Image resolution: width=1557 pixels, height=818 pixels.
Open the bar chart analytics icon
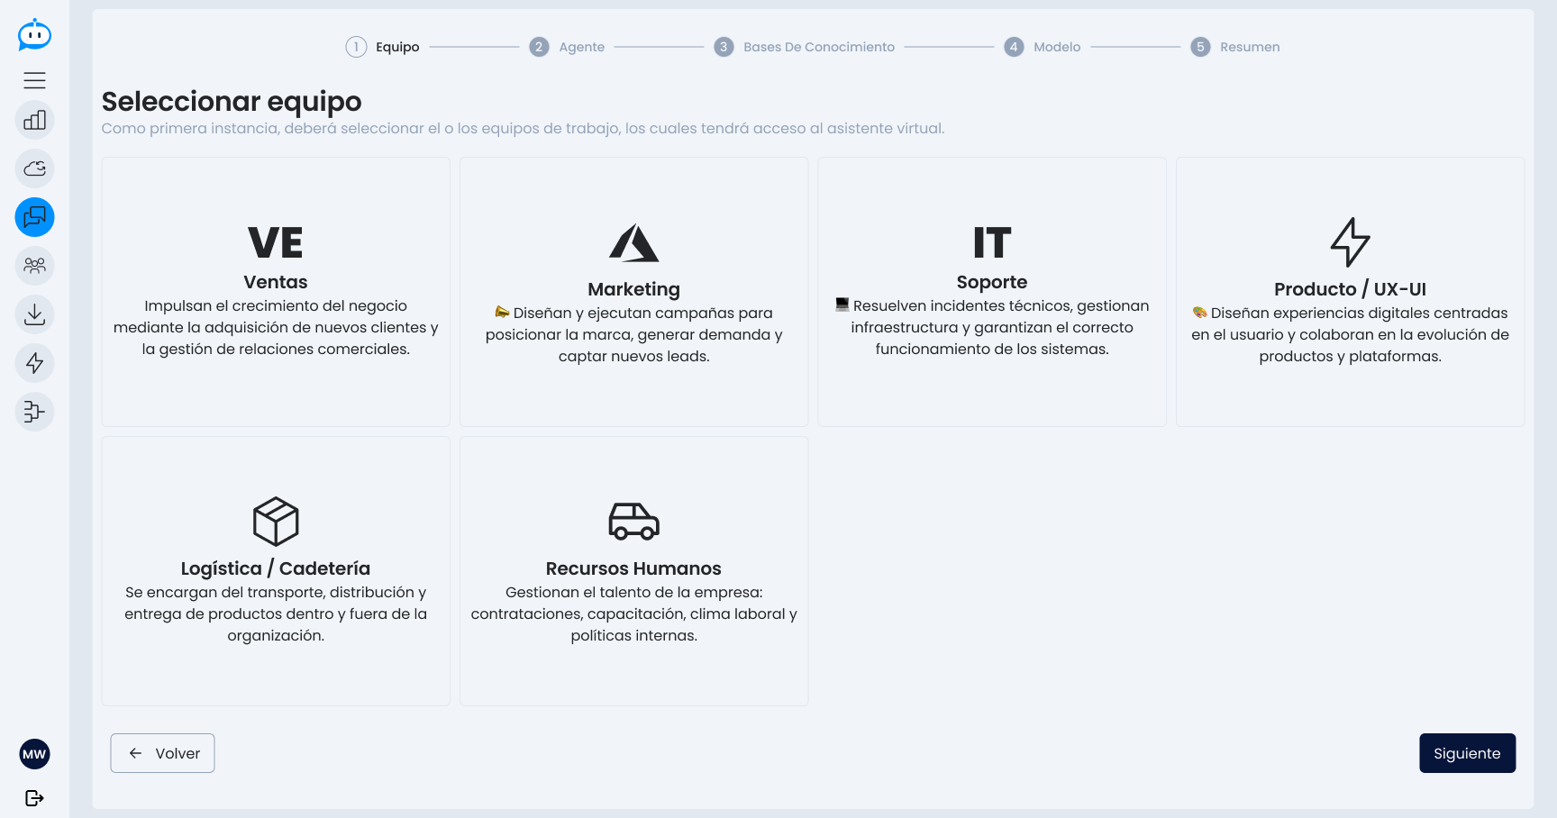tap(34, 121)
